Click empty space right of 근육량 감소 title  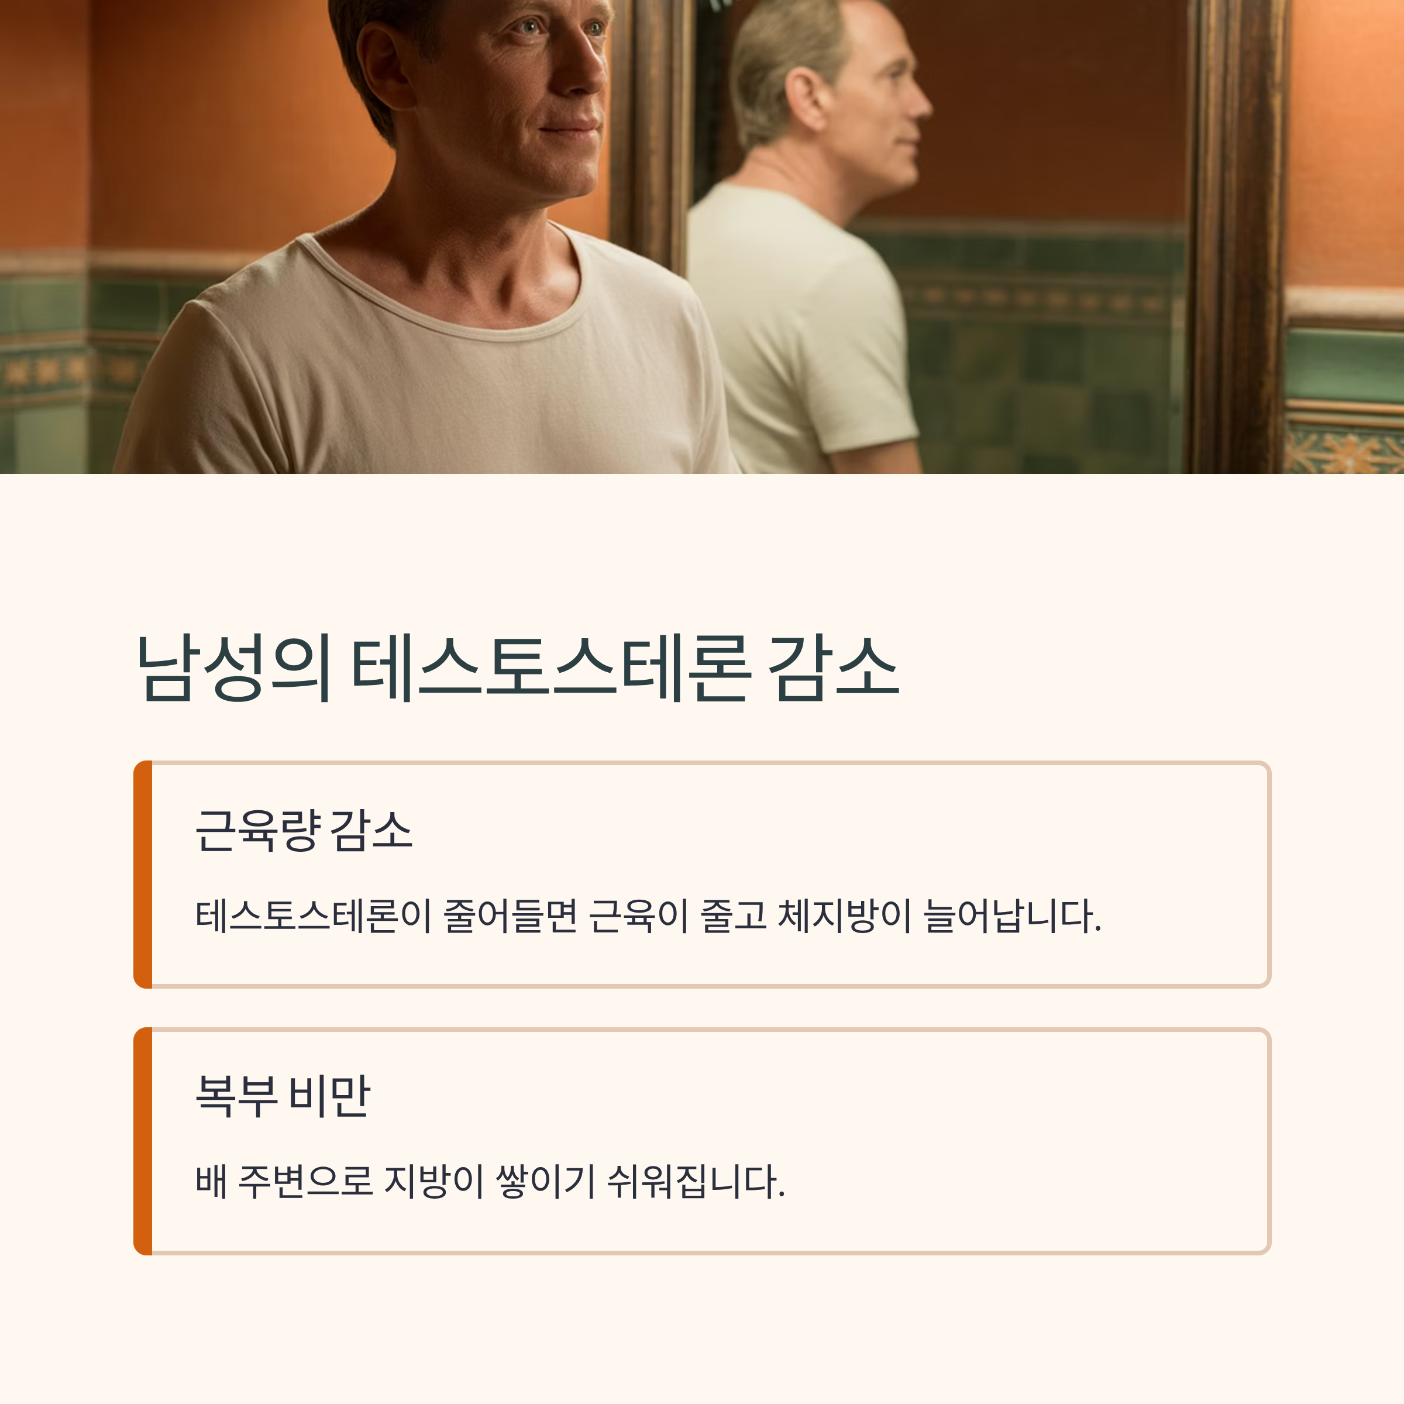(x=836, y=830)
